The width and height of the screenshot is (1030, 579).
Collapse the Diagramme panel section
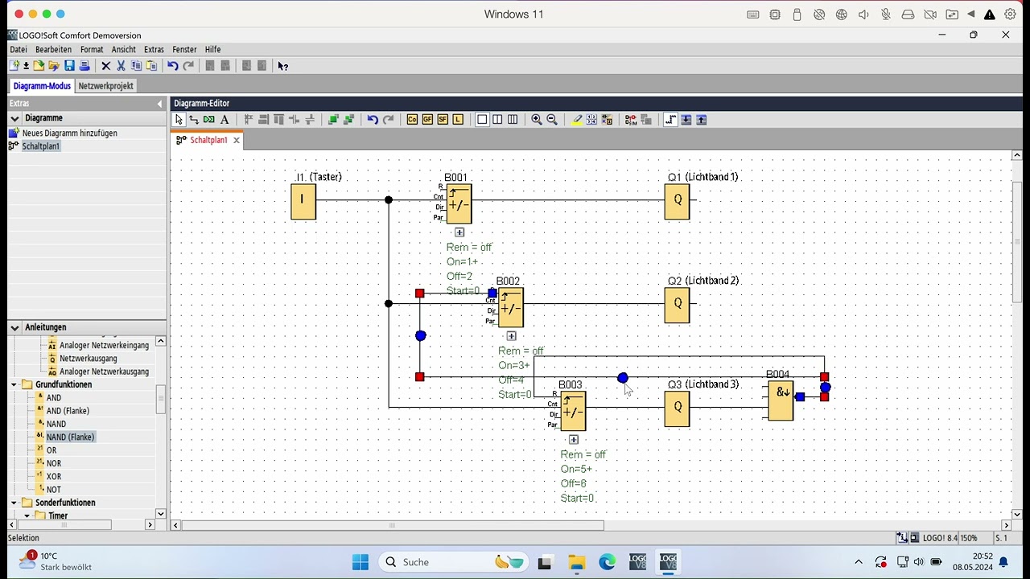[14, 118]
